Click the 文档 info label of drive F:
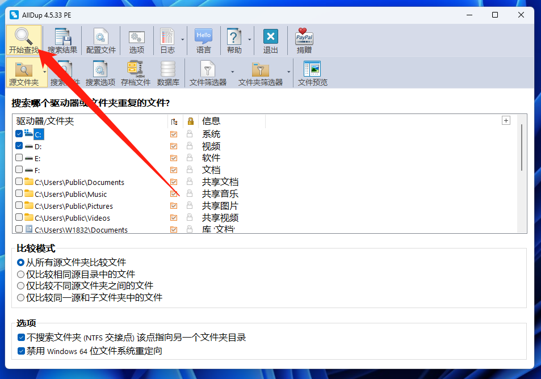This screenshot has height=379, width=541. point(211,170)
